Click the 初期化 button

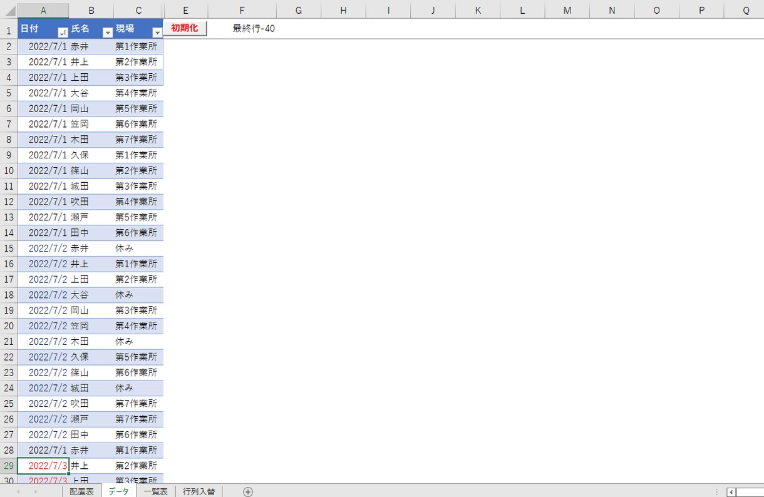(185, 28)
